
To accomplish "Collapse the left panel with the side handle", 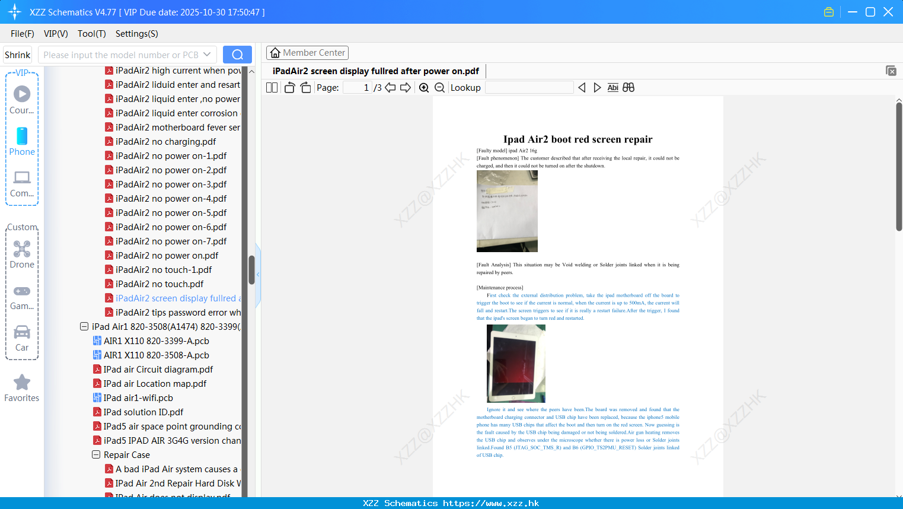I will 258,275.
